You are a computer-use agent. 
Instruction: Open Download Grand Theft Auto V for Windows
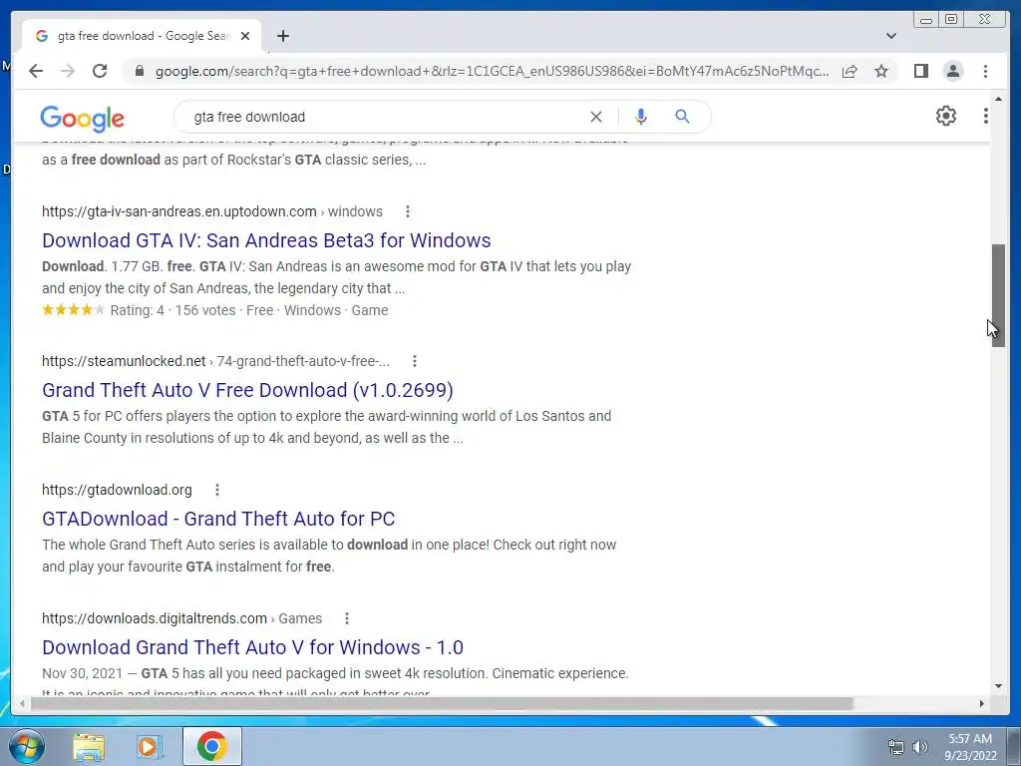252,647
